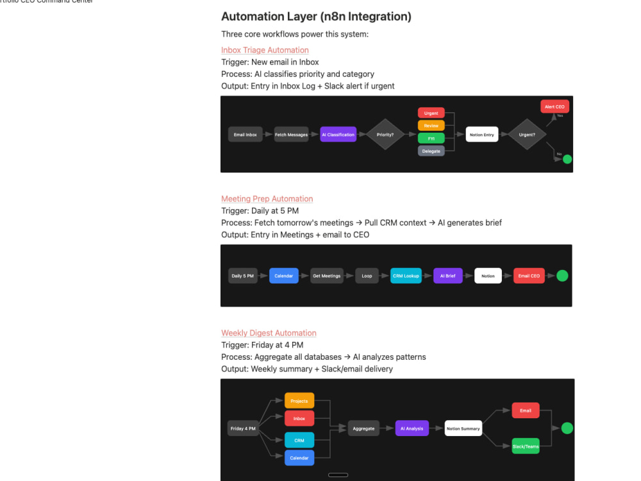The image size is (641, 481).
Task: Click the gray Delegate node
Action: point(431,151)
